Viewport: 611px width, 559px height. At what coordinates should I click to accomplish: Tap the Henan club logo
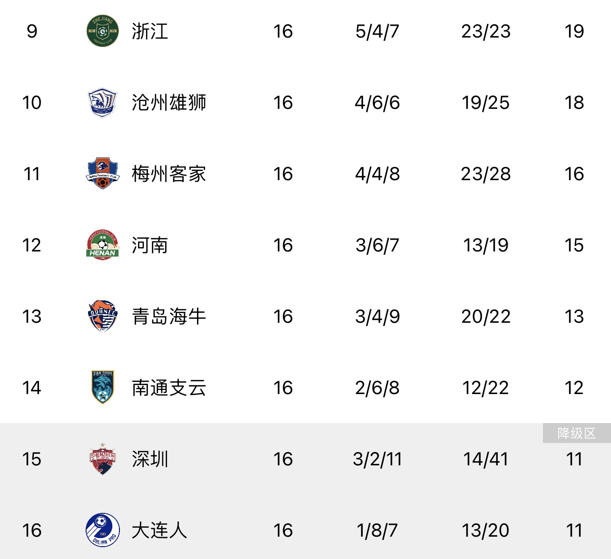(102, 245)
